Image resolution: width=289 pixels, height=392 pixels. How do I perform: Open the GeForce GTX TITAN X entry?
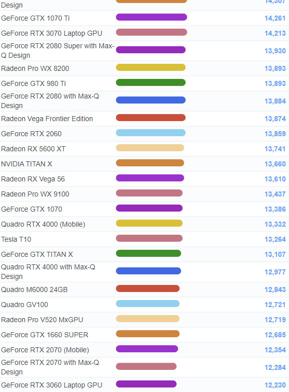point(37,254)
